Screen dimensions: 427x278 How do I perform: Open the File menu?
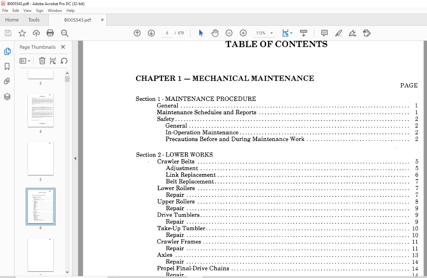(x=5, y=11)
